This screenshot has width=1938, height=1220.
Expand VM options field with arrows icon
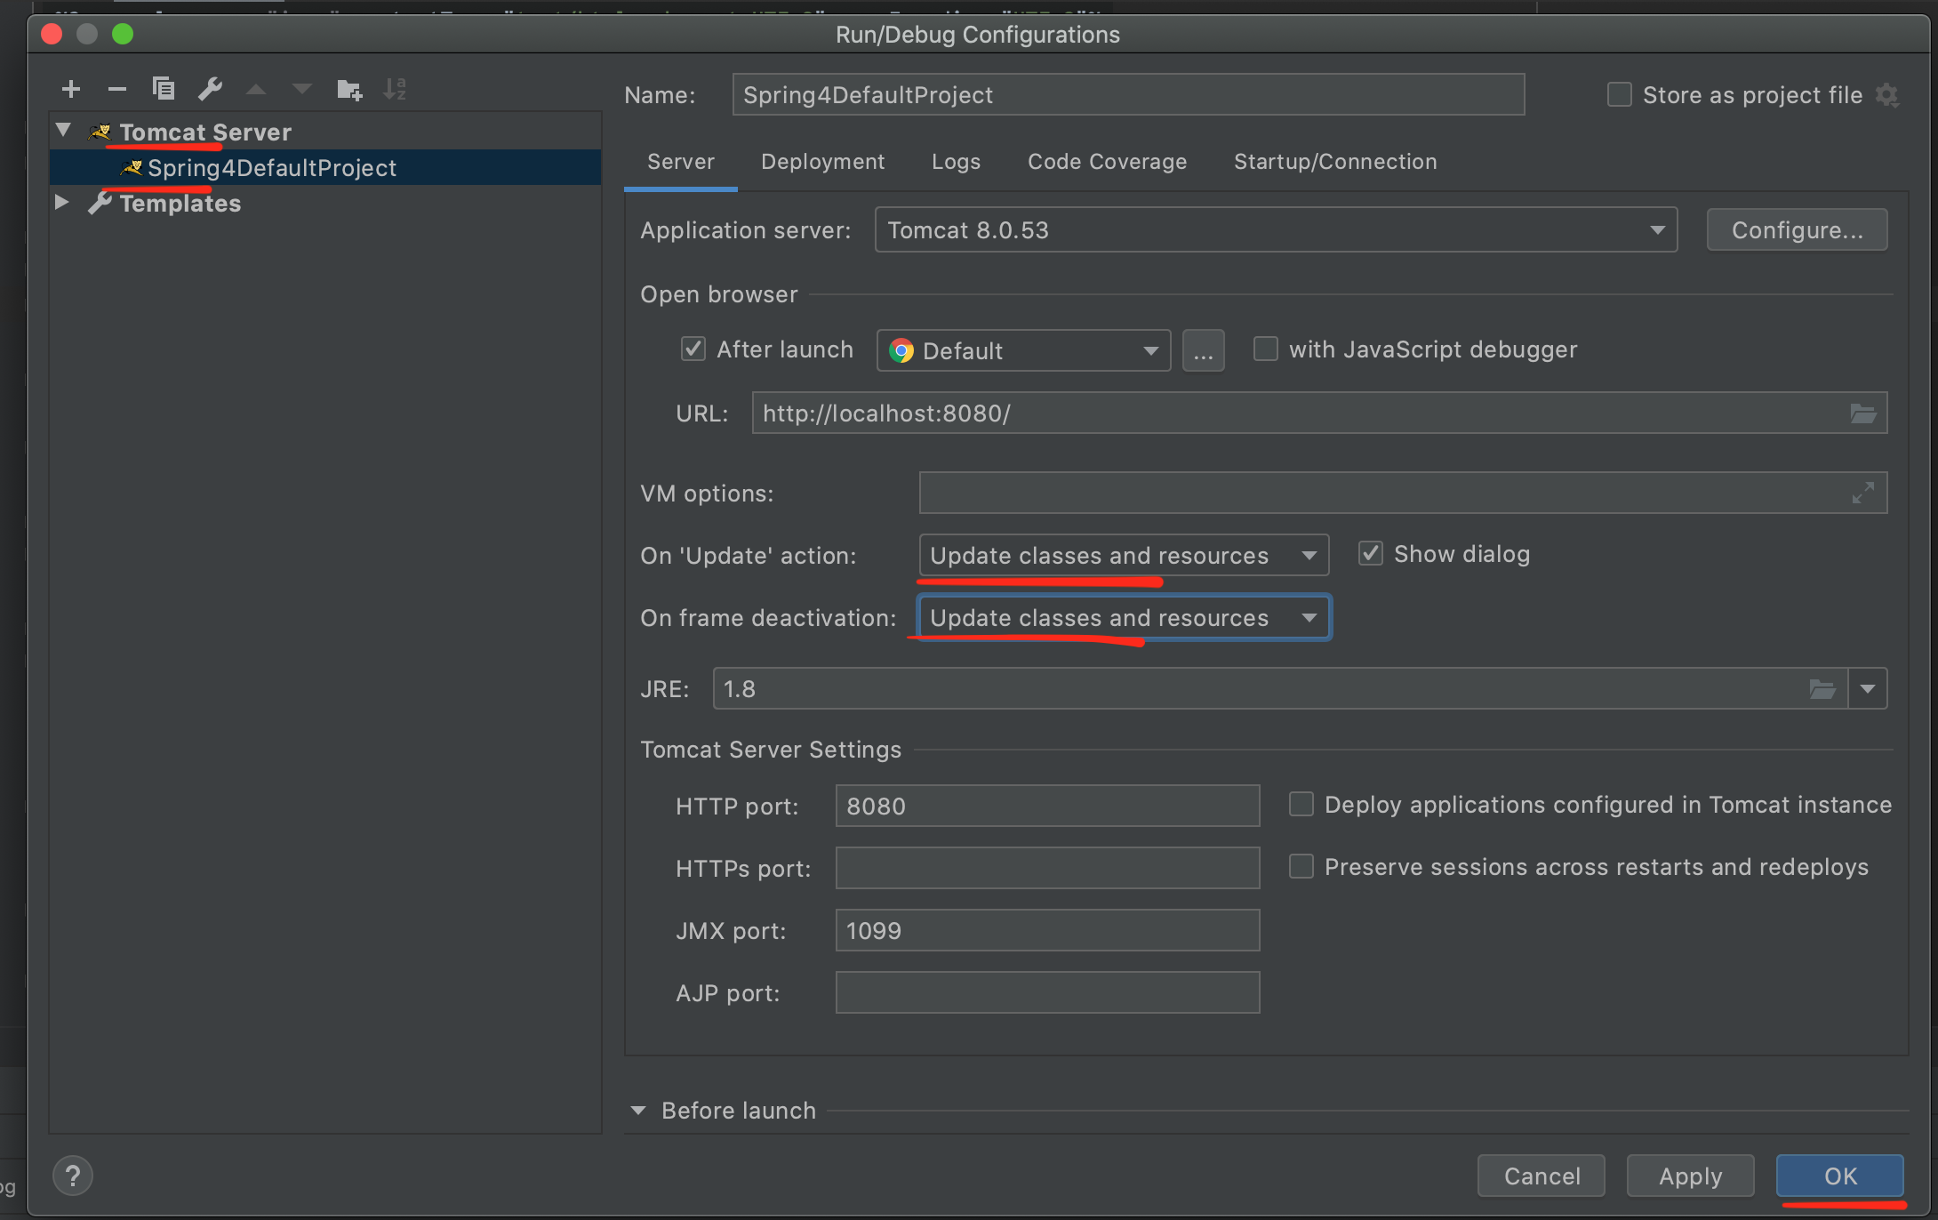coord(1862,494)
